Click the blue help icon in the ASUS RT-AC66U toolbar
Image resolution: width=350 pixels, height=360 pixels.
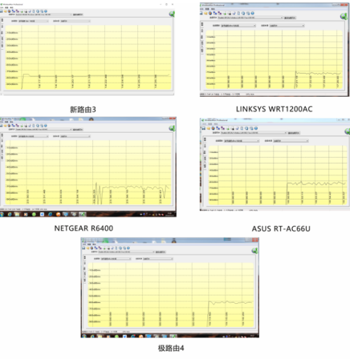tap(256, 128)
